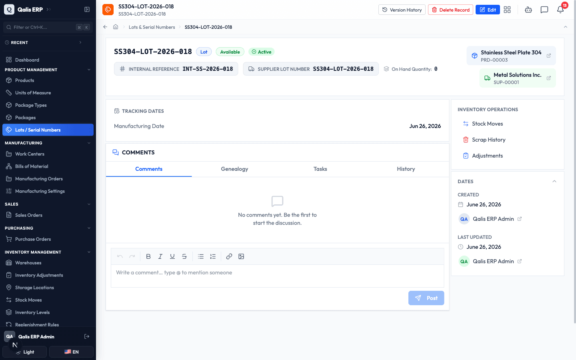Viewport: 576px width, 360px height.
Task: Open the chat messages icon
Action: tap(544, 10)
